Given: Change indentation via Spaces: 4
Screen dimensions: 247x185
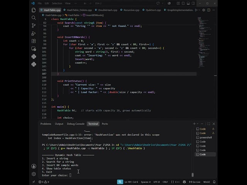Looking at the screenshot, I should pos(145,182).
